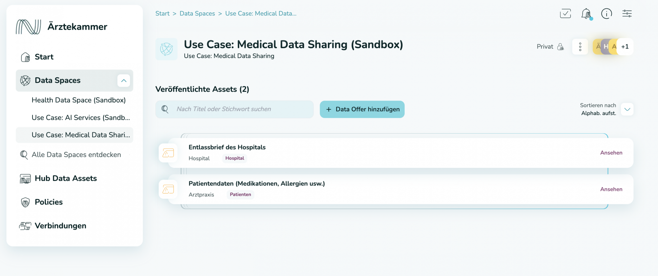Screen dimensions: 658x276
Task: Click the Privat lock toggle
Action: [560, 46]
